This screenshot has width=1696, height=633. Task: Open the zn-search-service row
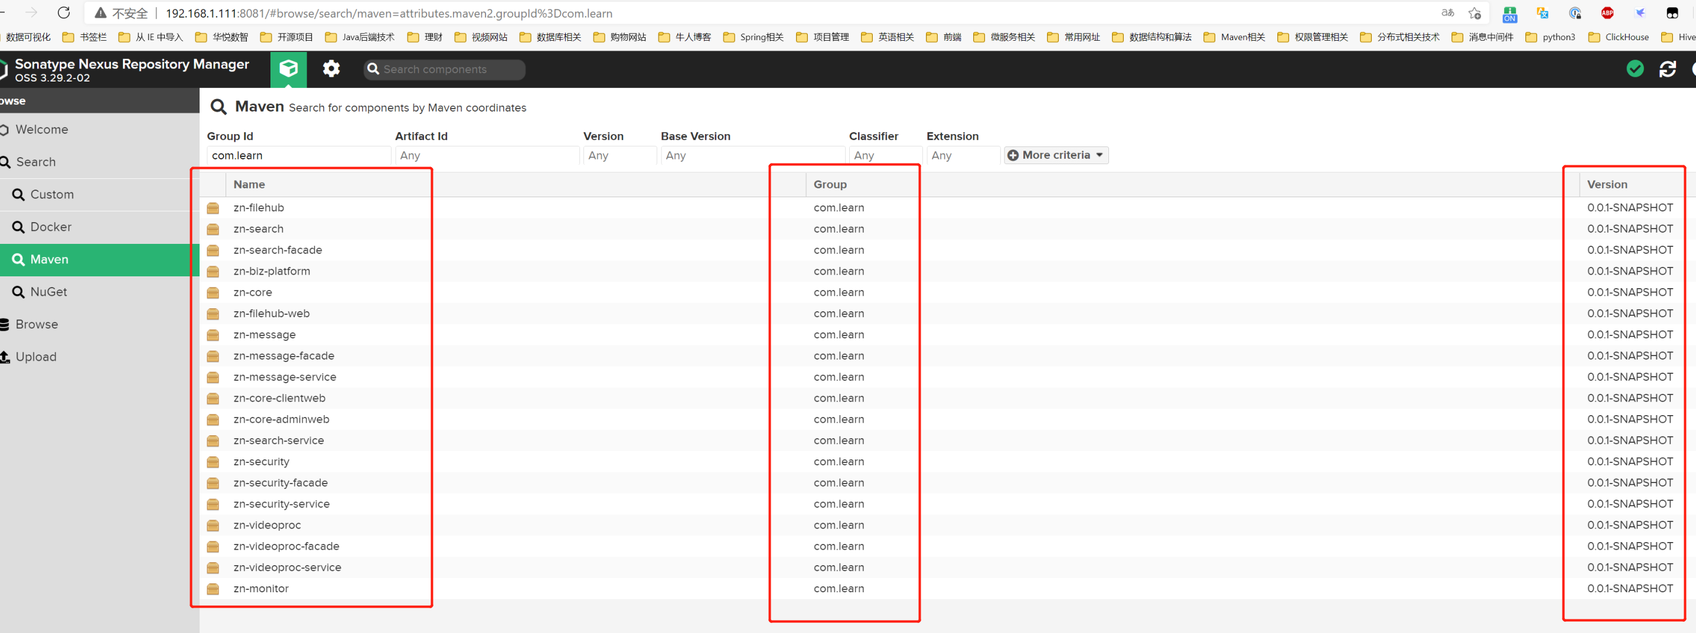pos(947,441)
